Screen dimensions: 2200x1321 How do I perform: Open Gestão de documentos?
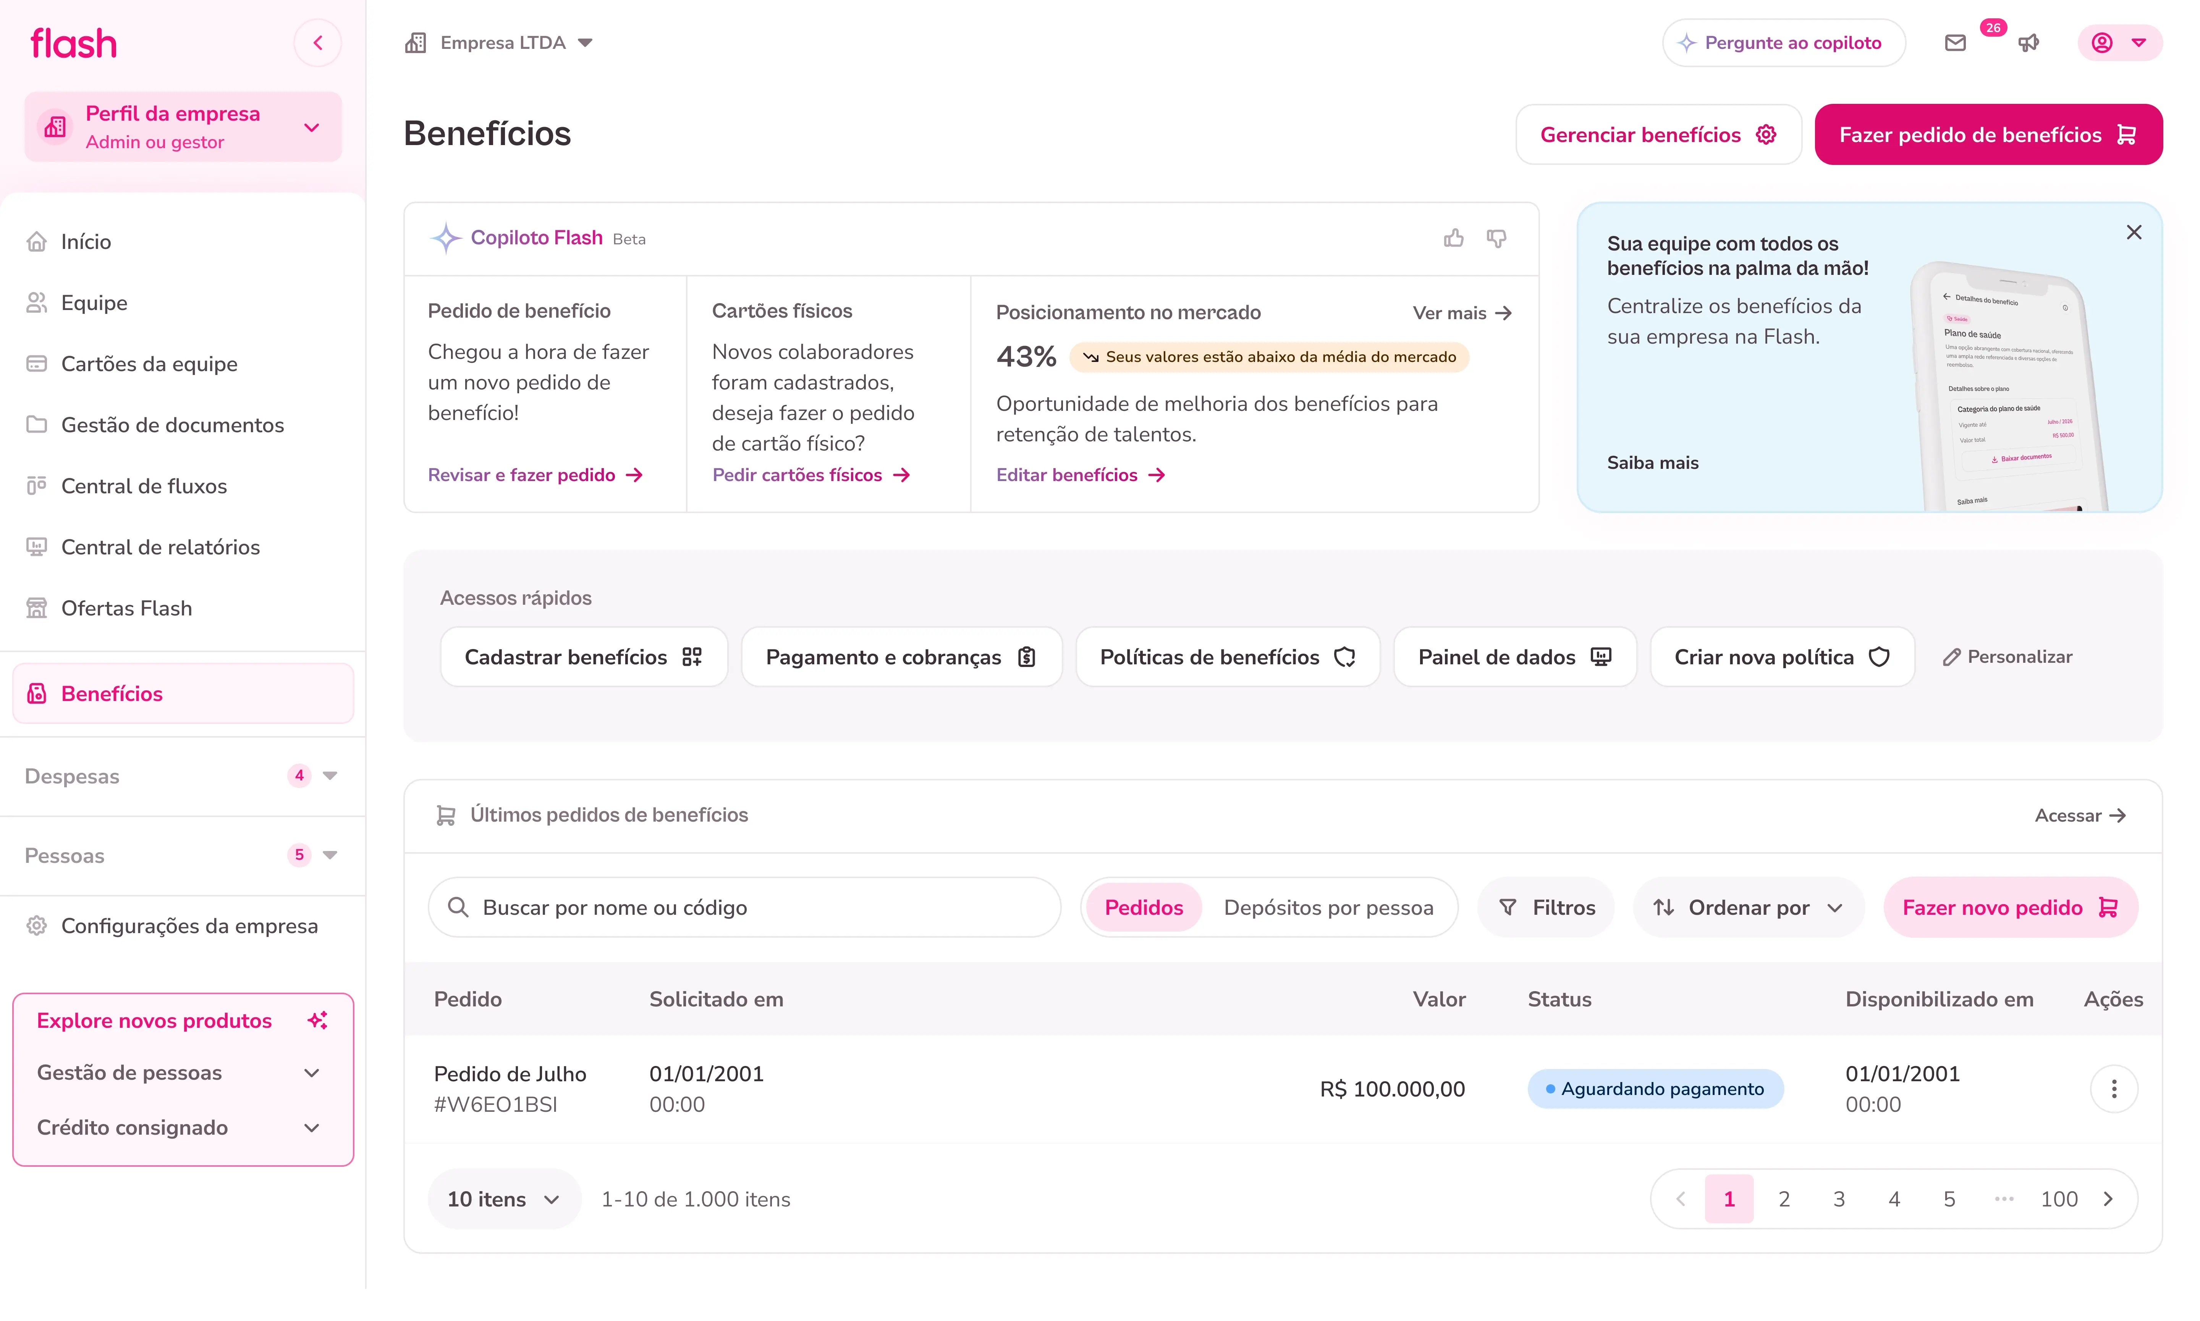coord(183,425)
